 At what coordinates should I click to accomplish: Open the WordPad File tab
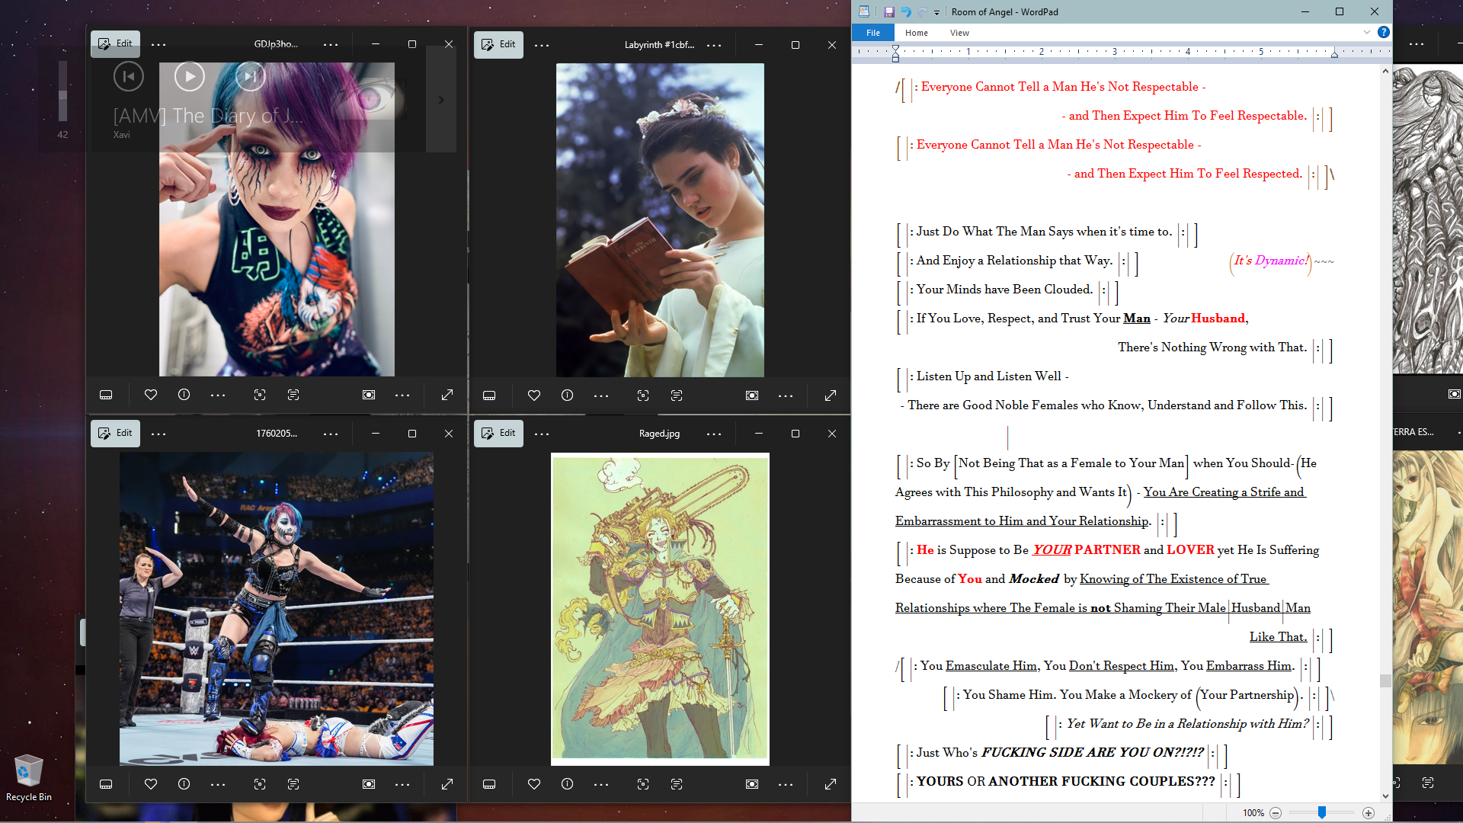(873, 33)
